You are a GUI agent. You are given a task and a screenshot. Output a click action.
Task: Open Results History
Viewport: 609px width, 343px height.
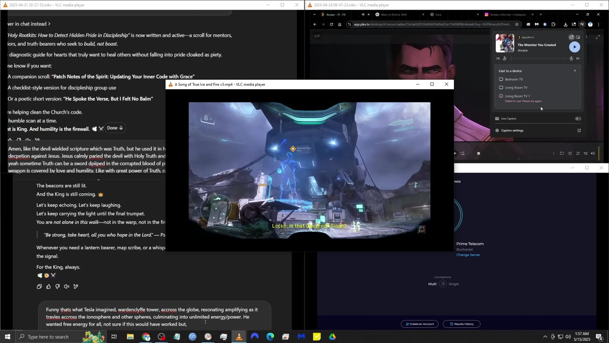point(462,324)
